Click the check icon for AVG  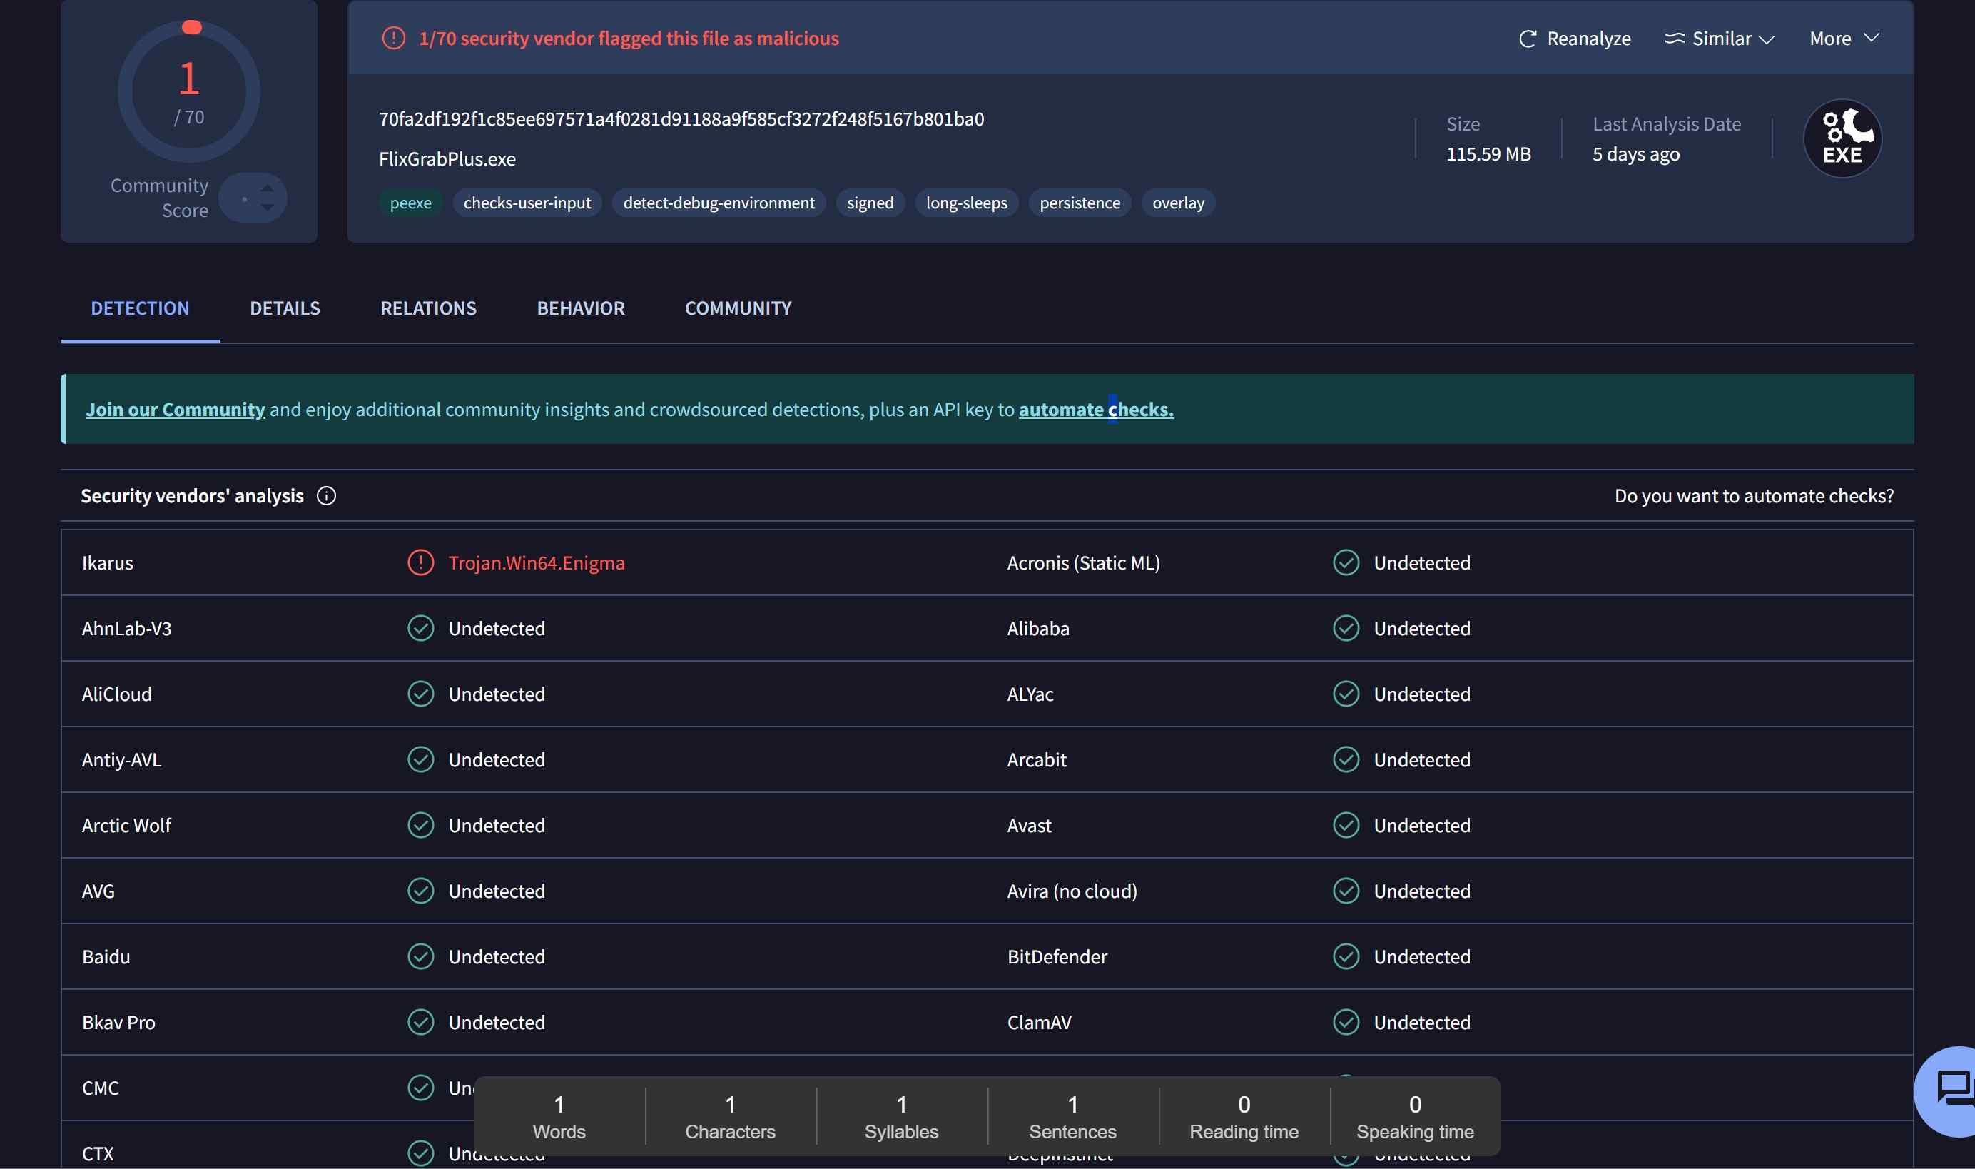click(420, 891)
